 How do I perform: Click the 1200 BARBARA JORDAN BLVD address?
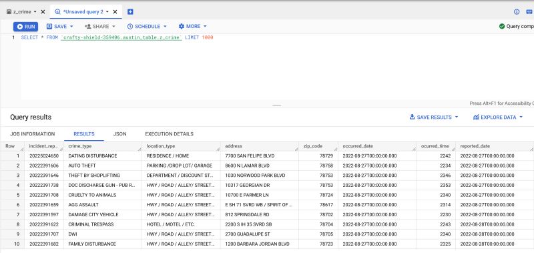[257, 244]
